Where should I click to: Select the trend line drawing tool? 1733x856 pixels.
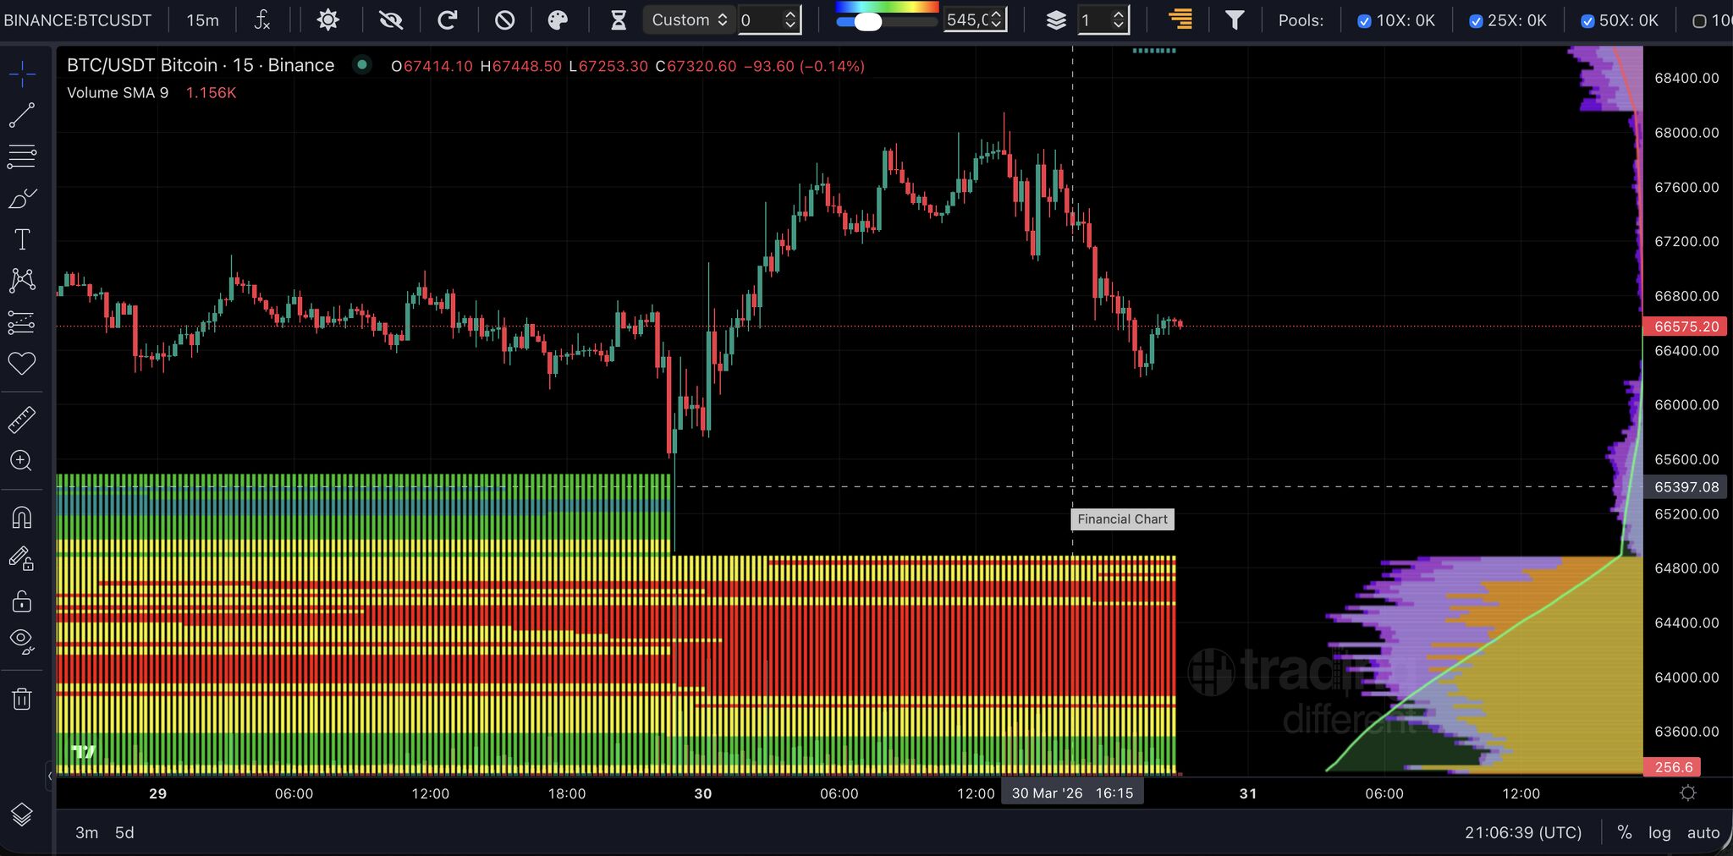click(22, 115)
